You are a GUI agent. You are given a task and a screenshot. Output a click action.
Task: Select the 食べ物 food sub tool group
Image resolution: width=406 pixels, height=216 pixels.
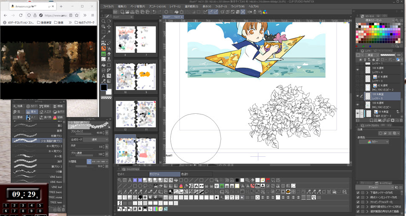pos(45,117)
